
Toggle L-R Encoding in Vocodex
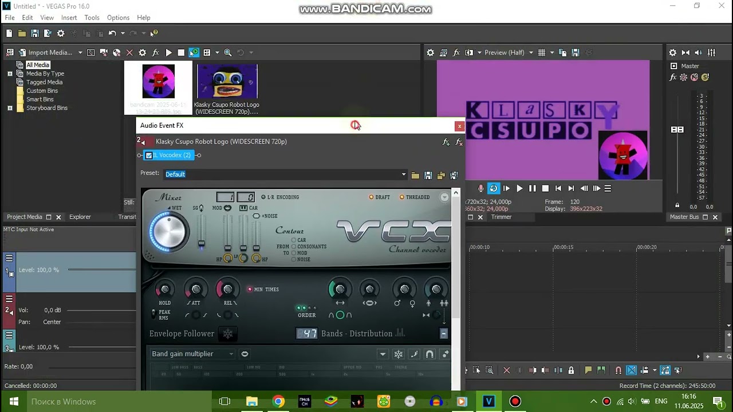point(263,197)
